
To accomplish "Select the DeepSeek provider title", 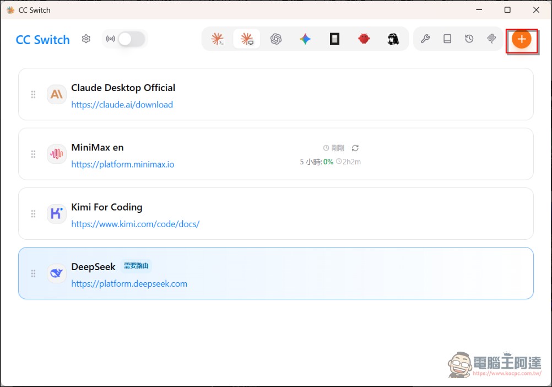I will pyautogui.click(x=93, y=267).
